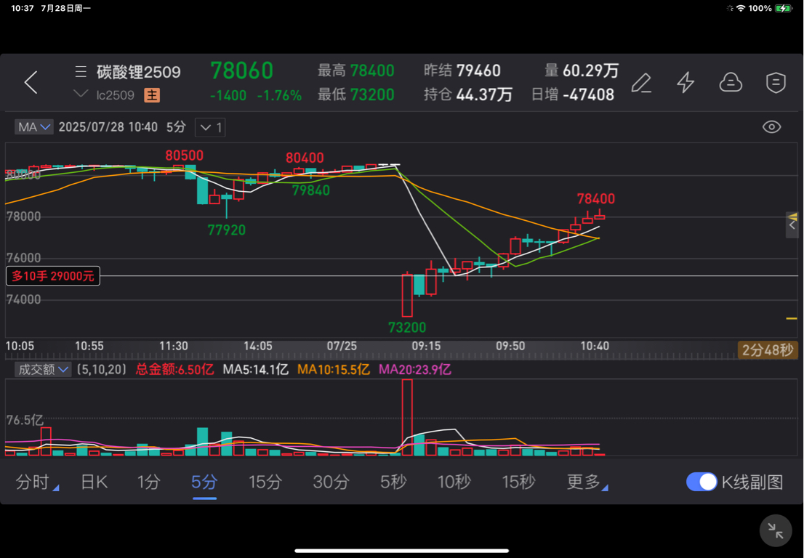The width and height of the screenshot is (804, 558).
Task: Tap the 碳酸锂2509 contract name
Action: pos(138,72)
